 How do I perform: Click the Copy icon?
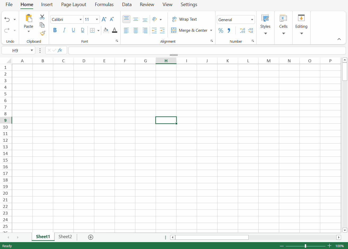pyautogui.click(x=42, y=25)
